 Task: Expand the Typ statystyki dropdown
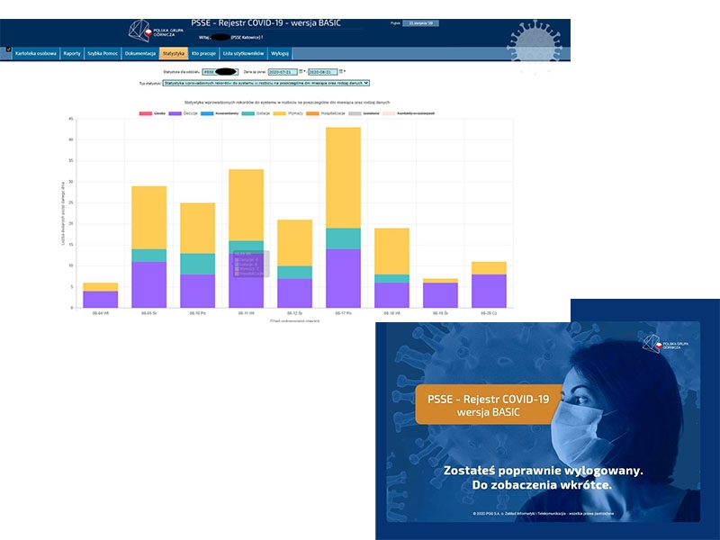coord(266,83)
